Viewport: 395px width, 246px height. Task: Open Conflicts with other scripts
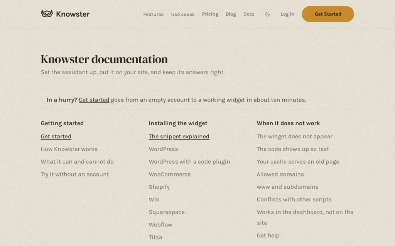pyautogui.click(x=294, y=199)
